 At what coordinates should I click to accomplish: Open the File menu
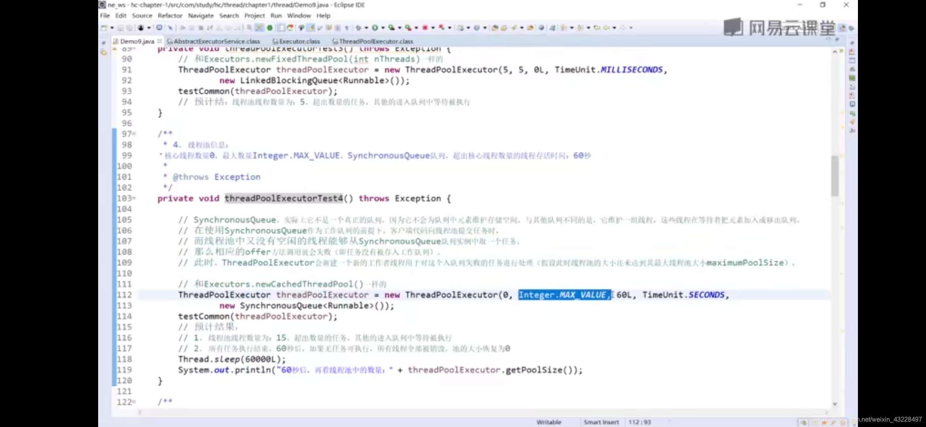pos(105,15)
